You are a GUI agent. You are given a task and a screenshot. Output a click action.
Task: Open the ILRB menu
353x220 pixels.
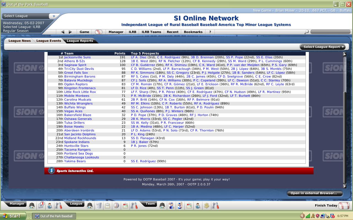point(132,32)
